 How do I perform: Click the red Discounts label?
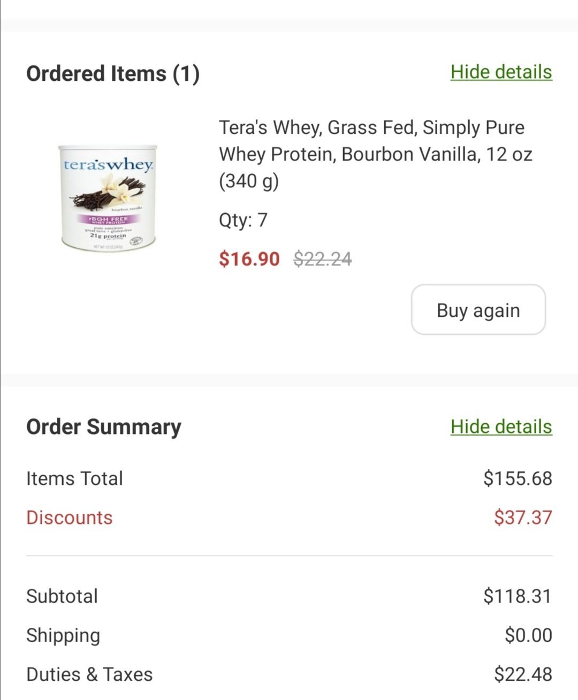point(70,518)
